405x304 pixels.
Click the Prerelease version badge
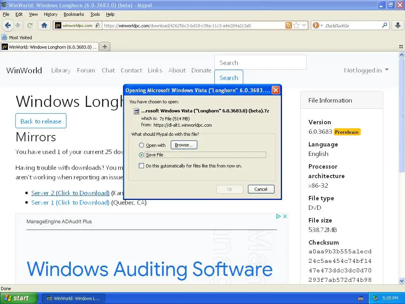pyautogui.click(x=346, y=132)
